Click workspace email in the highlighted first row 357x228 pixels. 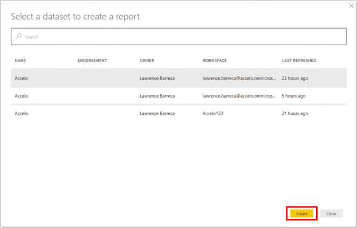pos(239,78)
